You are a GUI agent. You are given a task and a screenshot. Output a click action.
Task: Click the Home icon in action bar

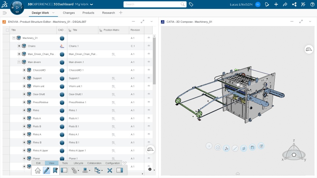[38, 170]
